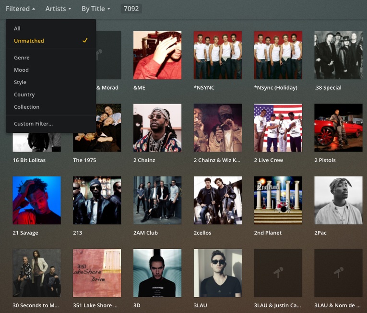Click the '3D' artist name
Viewport: 367px width, 313px height.
tap(137, 305)
